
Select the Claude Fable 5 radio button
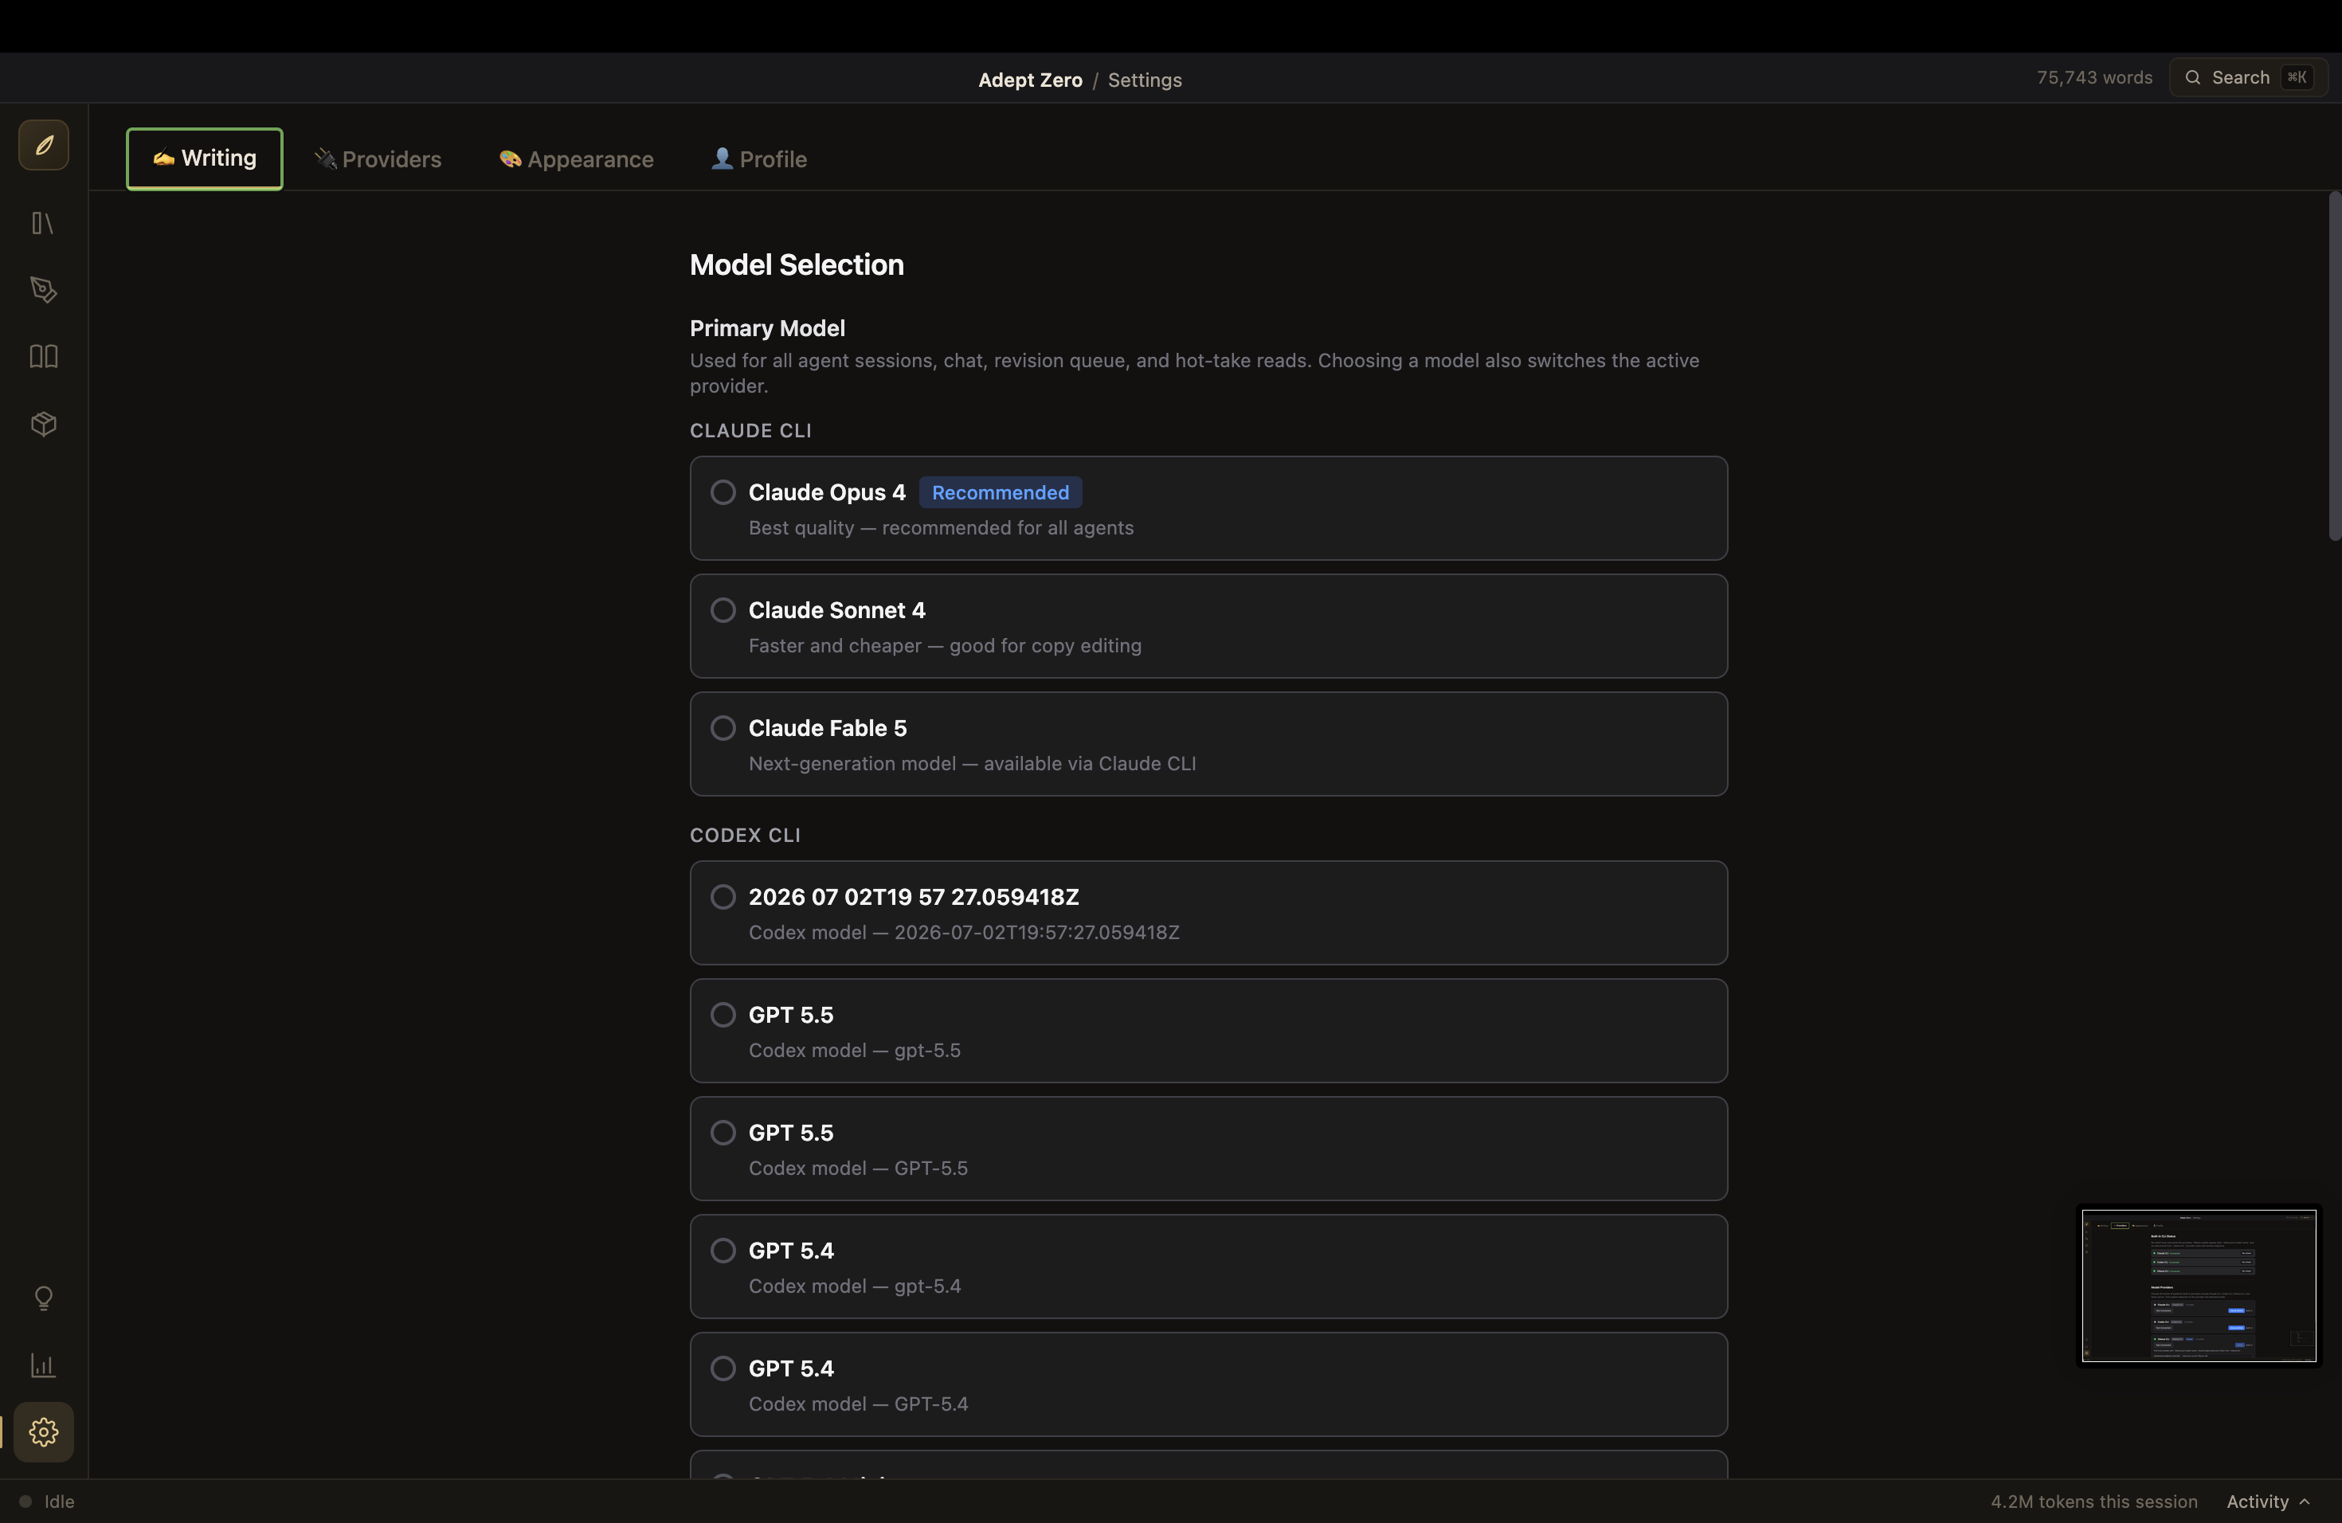click(723, 728)
